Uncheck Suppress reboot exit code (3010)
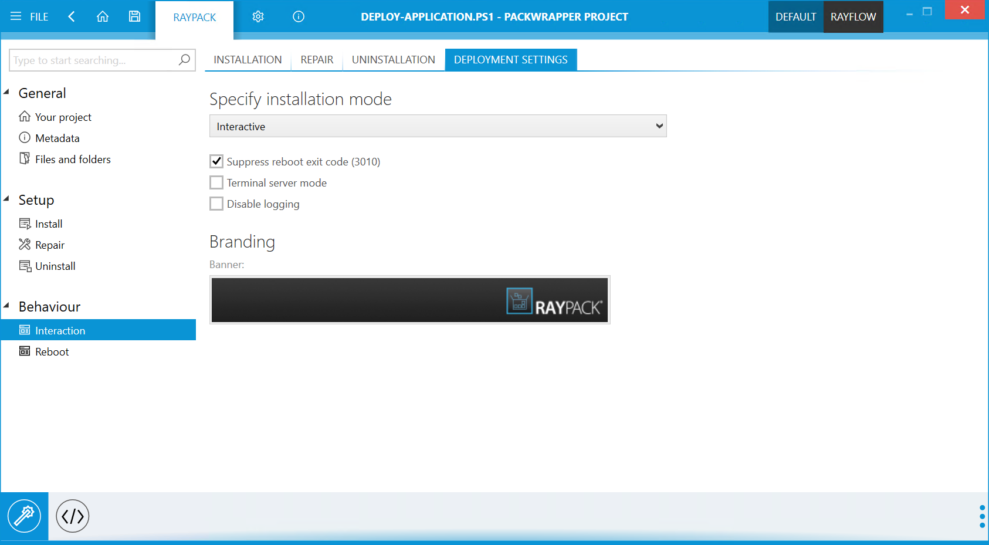This screenshot has height=545, width=989. [x=216, y=161]
